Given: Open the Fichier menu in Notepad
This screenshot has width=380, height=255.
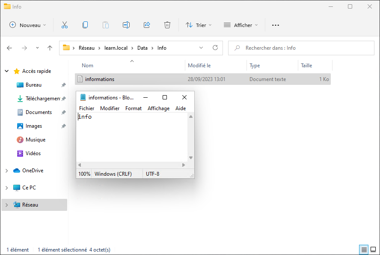Looking at the screenshot, I should pyautogui.click(x=86, y=108).
